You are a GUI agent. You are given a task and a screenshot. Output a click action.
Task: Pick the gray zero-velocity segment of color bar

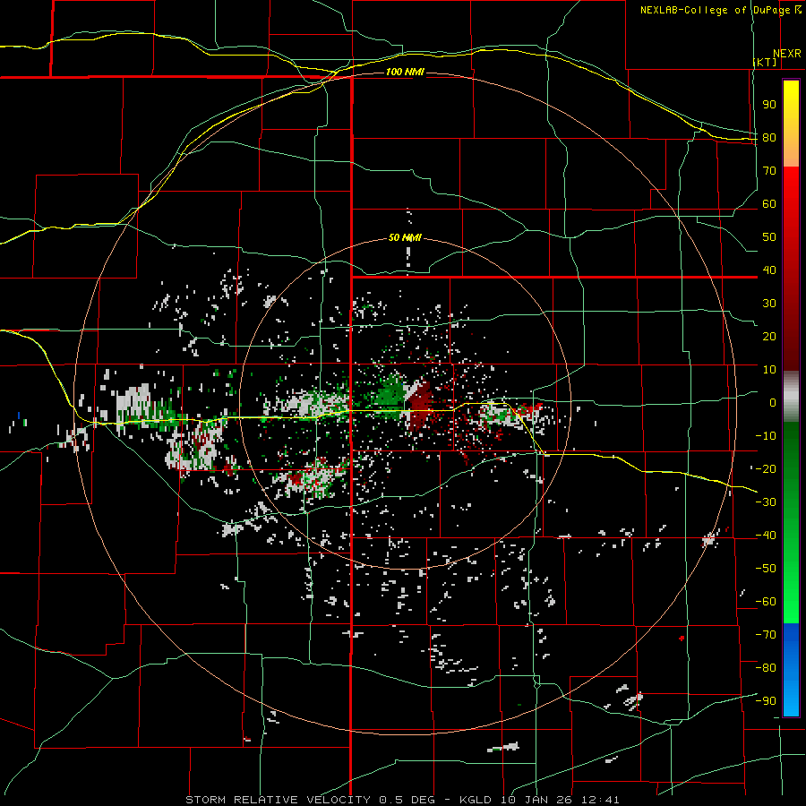pyautogui.click(x=791, y=397)
